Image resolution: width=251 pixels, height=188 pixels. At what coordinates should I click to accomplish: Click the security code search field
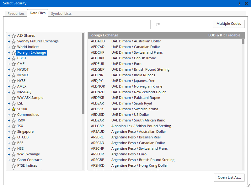(119, 24)
